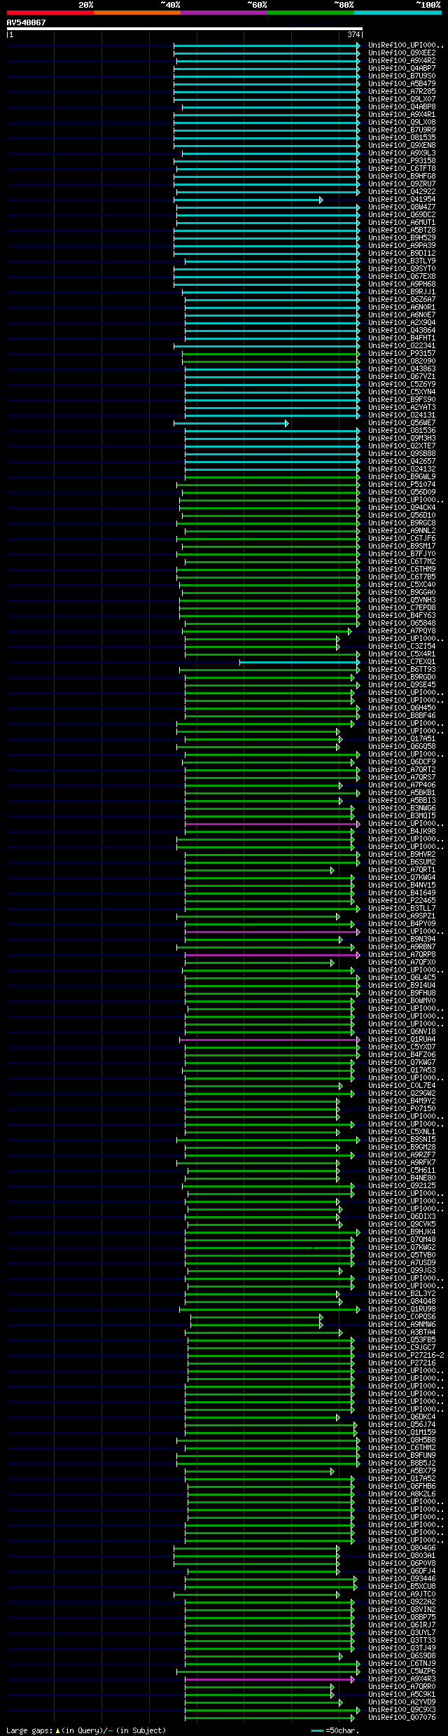Open hit UniRef100_B4FHT1
Viewport: 448px width, 1736px height.
402,338
